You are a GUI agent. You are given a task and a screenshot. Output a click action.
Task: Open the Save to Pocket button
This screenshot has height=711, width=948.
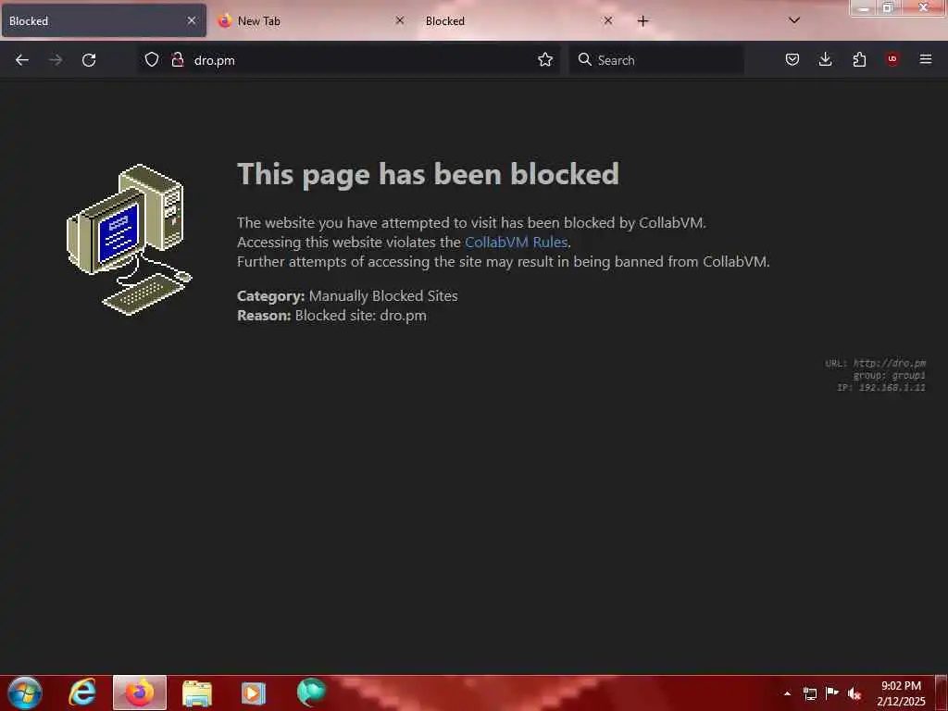[792, 59]
